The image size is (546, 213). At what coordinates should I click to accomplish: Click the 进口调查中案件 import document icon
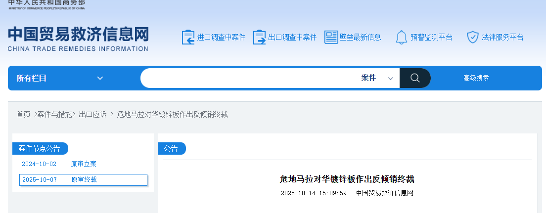[x=188, y=37]
